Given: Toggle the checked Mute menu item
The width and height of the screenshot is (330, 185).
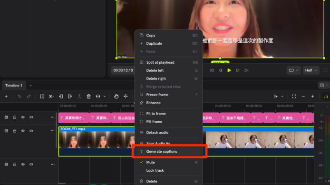Looking at the screenshot, I should pyautogui.click(x=169, y=162).
